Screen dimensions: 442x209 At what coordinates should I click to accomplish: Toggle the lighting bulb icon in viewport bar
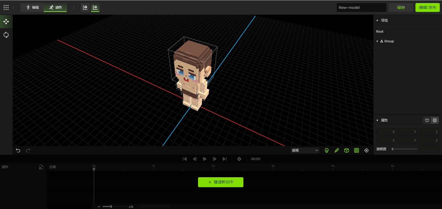[327, 150]
